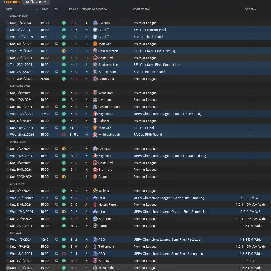This screenshot has width=271, height=271.
Task: Toggle check circle on Sun 19/5/2024 row
Action: click(x=8, y=268)
